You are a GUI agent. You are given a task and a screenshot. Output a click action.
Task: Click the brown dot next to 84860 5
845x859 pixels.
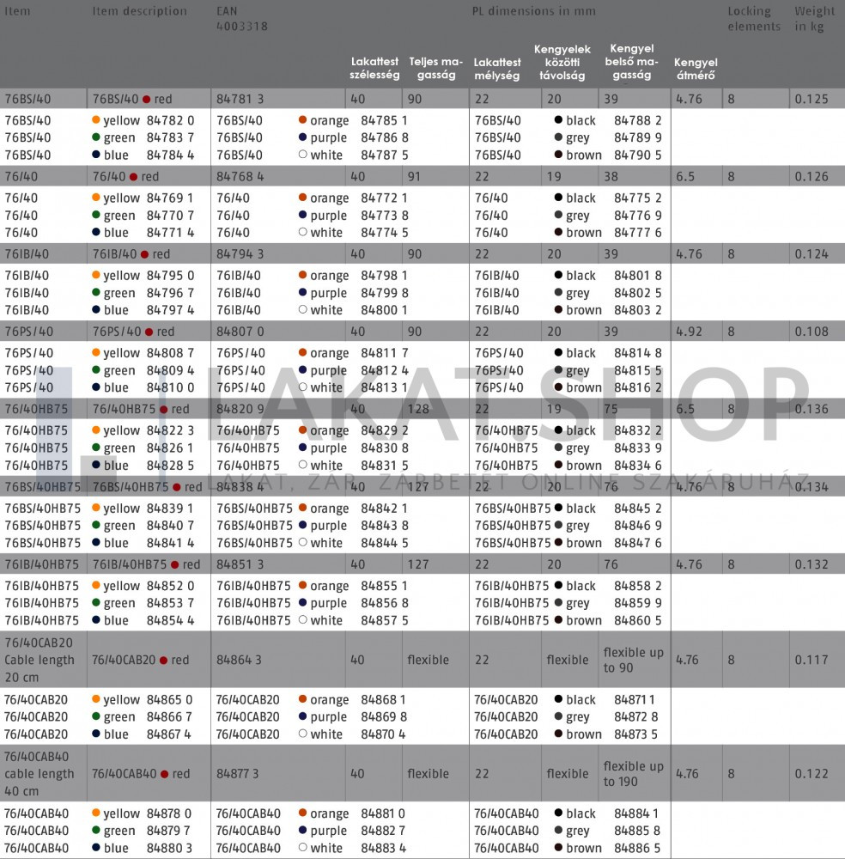[559, 620]
